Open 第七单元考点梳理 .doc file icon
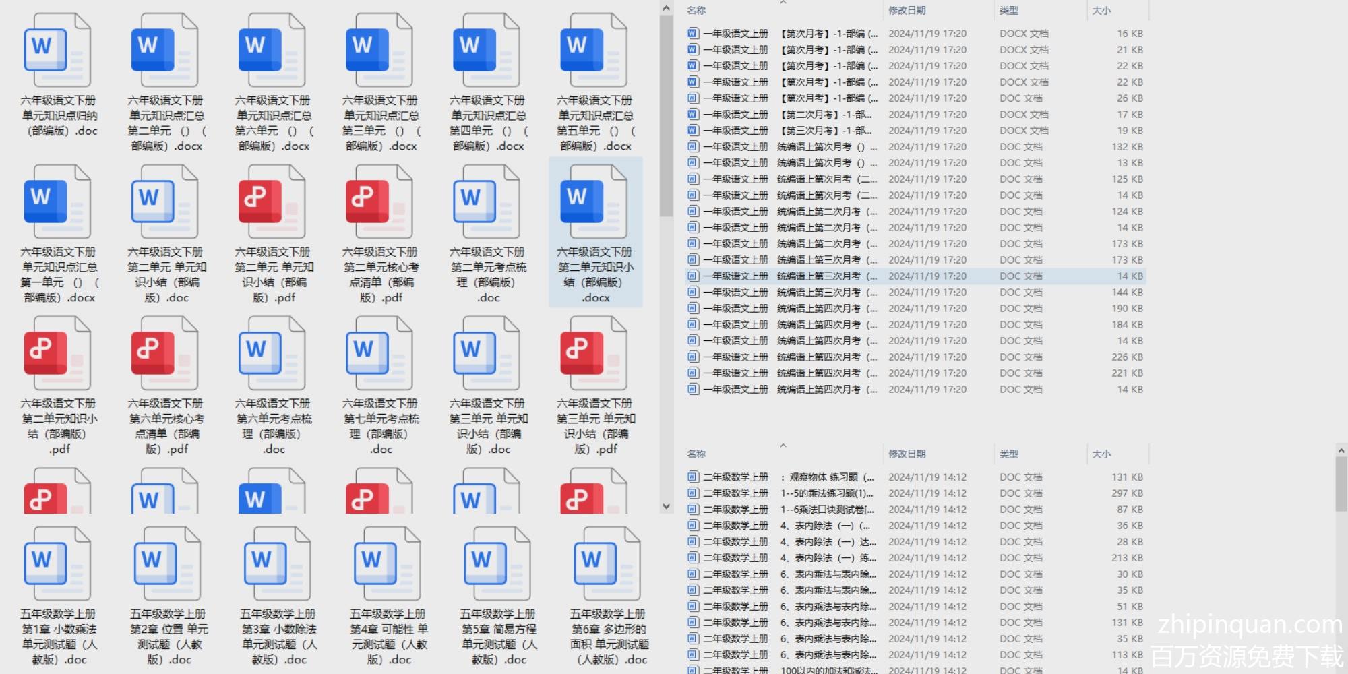Viewport: 1348px width, 674px height. [379, 354]
